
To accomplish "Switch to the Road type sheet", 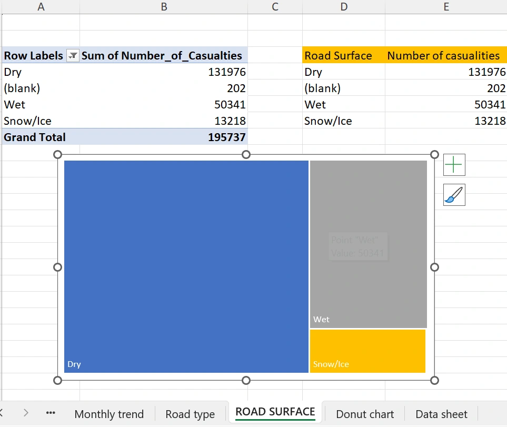I will 190,414.
